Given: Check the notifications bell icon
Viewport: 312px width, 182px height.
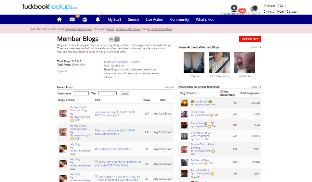Looking at the screenshot, I should (98, 19).
